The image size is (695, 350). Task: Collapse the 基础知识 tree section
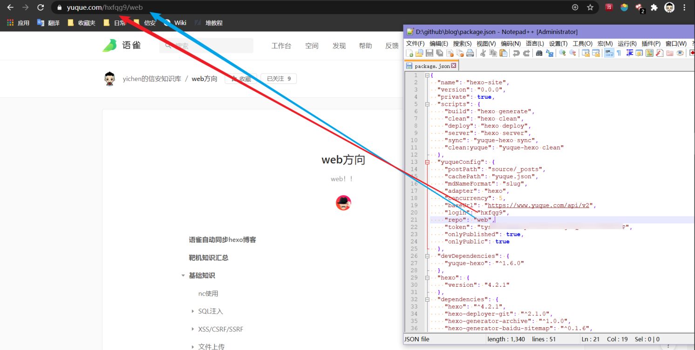click(x=183, y=276)
